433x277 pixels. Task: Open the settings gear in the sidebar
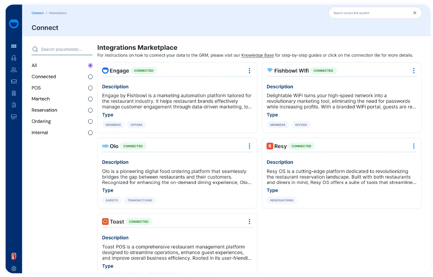point(14,269)
